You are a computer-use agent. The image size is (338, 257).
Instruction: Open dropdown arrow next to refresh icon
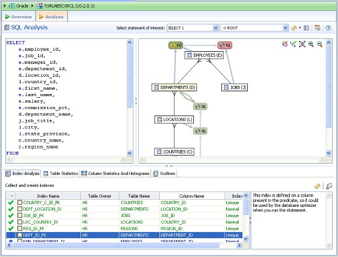(x=300, y=28)
